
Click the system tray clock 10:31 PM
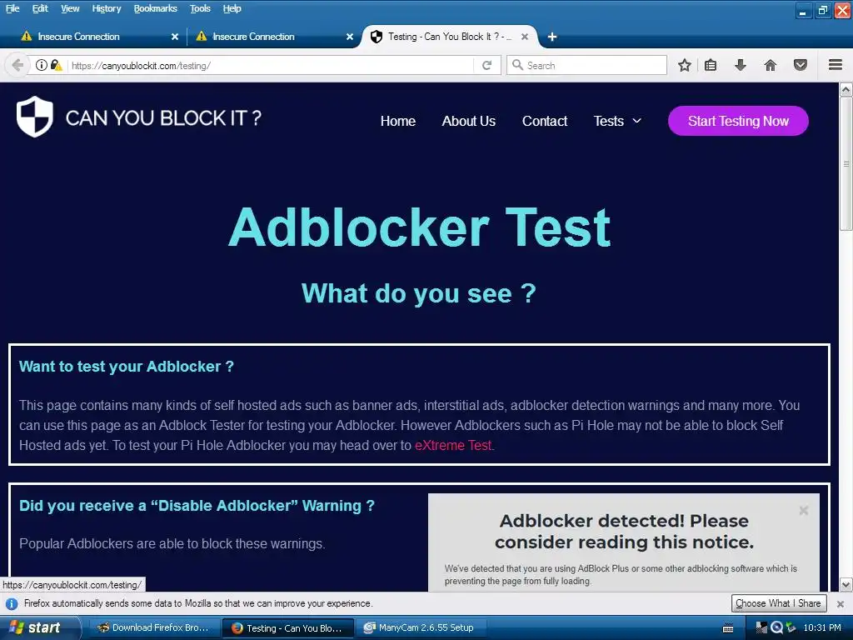tap(822, 627)
